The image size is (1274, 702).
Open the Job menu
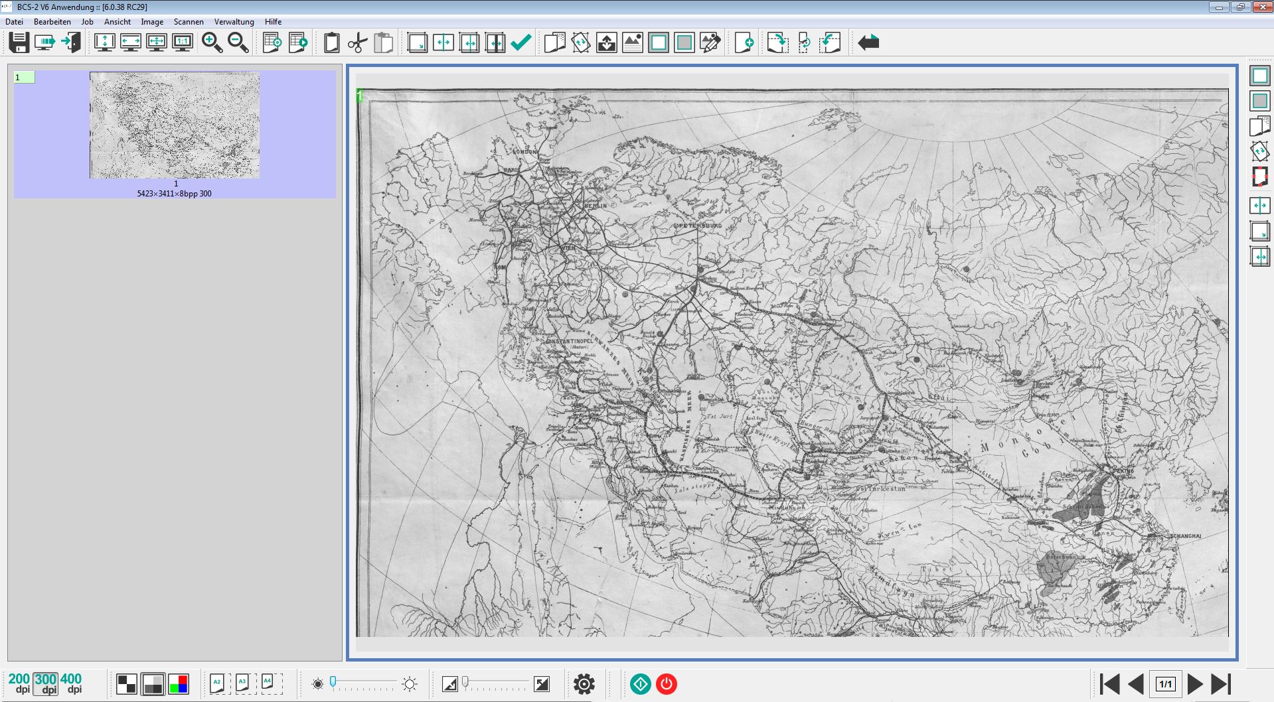[88, 22]
